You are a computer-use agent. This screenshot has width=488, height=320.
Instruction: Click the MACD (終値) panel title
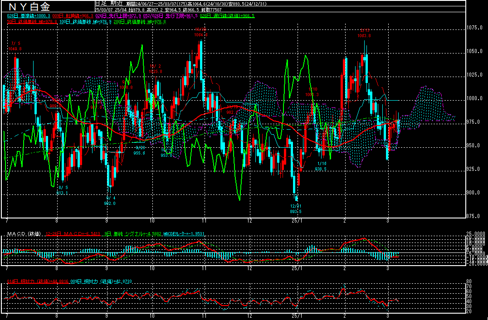pyautogui.click(x=24, y=233)
